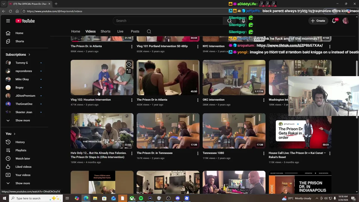
Task: Play Vlog 102 Houston Intervention thumbnail
Action: click(102, 78)
